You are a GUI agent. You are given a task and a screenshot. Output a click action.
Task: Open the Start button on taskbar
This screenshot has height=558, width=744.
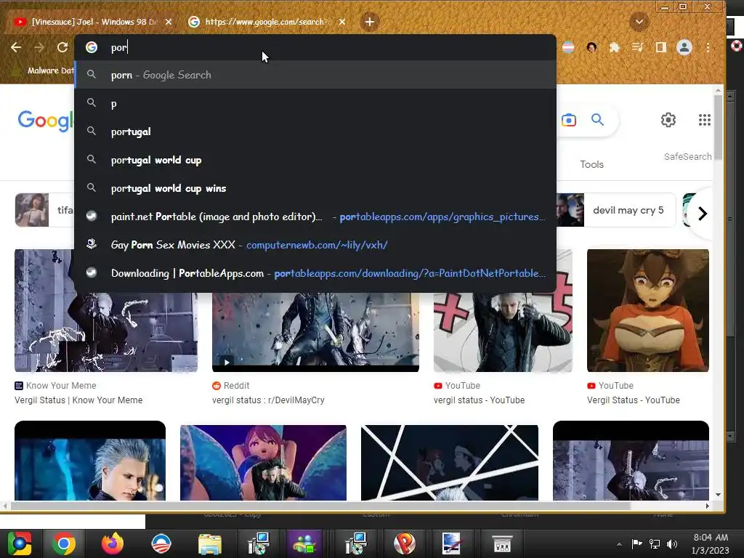pyautogui.click(x=19, y=543)
